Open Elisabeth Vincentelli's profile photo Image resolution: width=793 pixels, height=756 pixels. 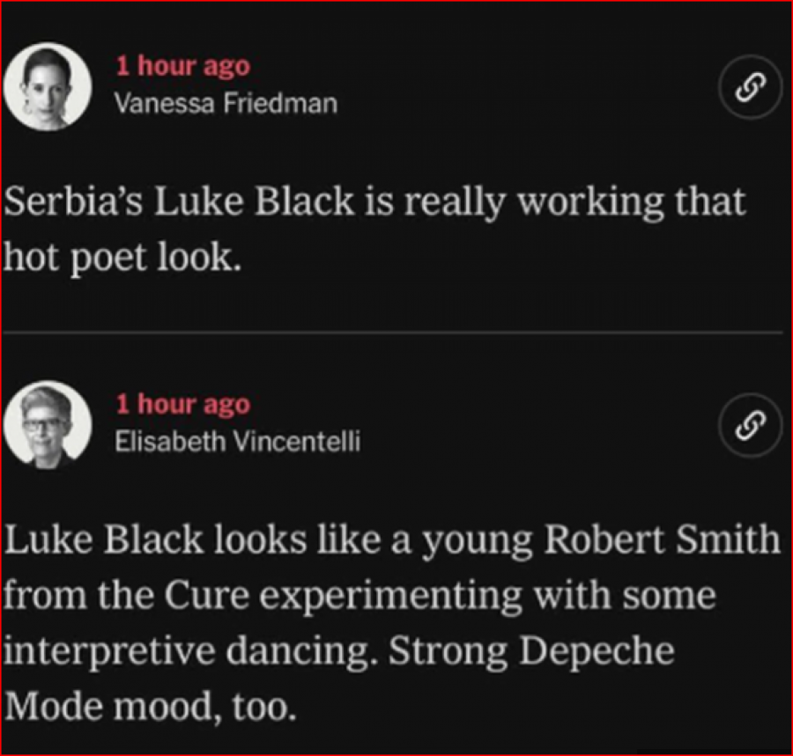click(48, 427)
